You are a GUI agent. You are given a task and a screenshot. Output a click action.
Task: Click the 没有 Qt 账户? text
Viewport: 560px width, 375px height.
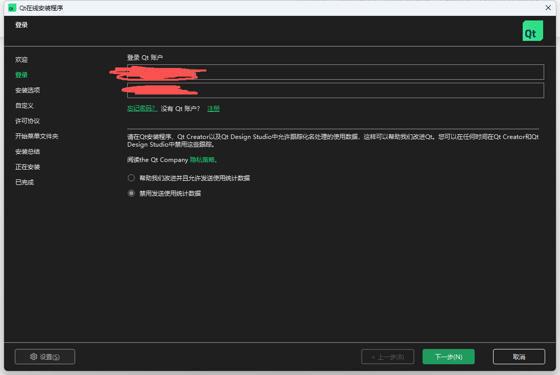[180, 109]
